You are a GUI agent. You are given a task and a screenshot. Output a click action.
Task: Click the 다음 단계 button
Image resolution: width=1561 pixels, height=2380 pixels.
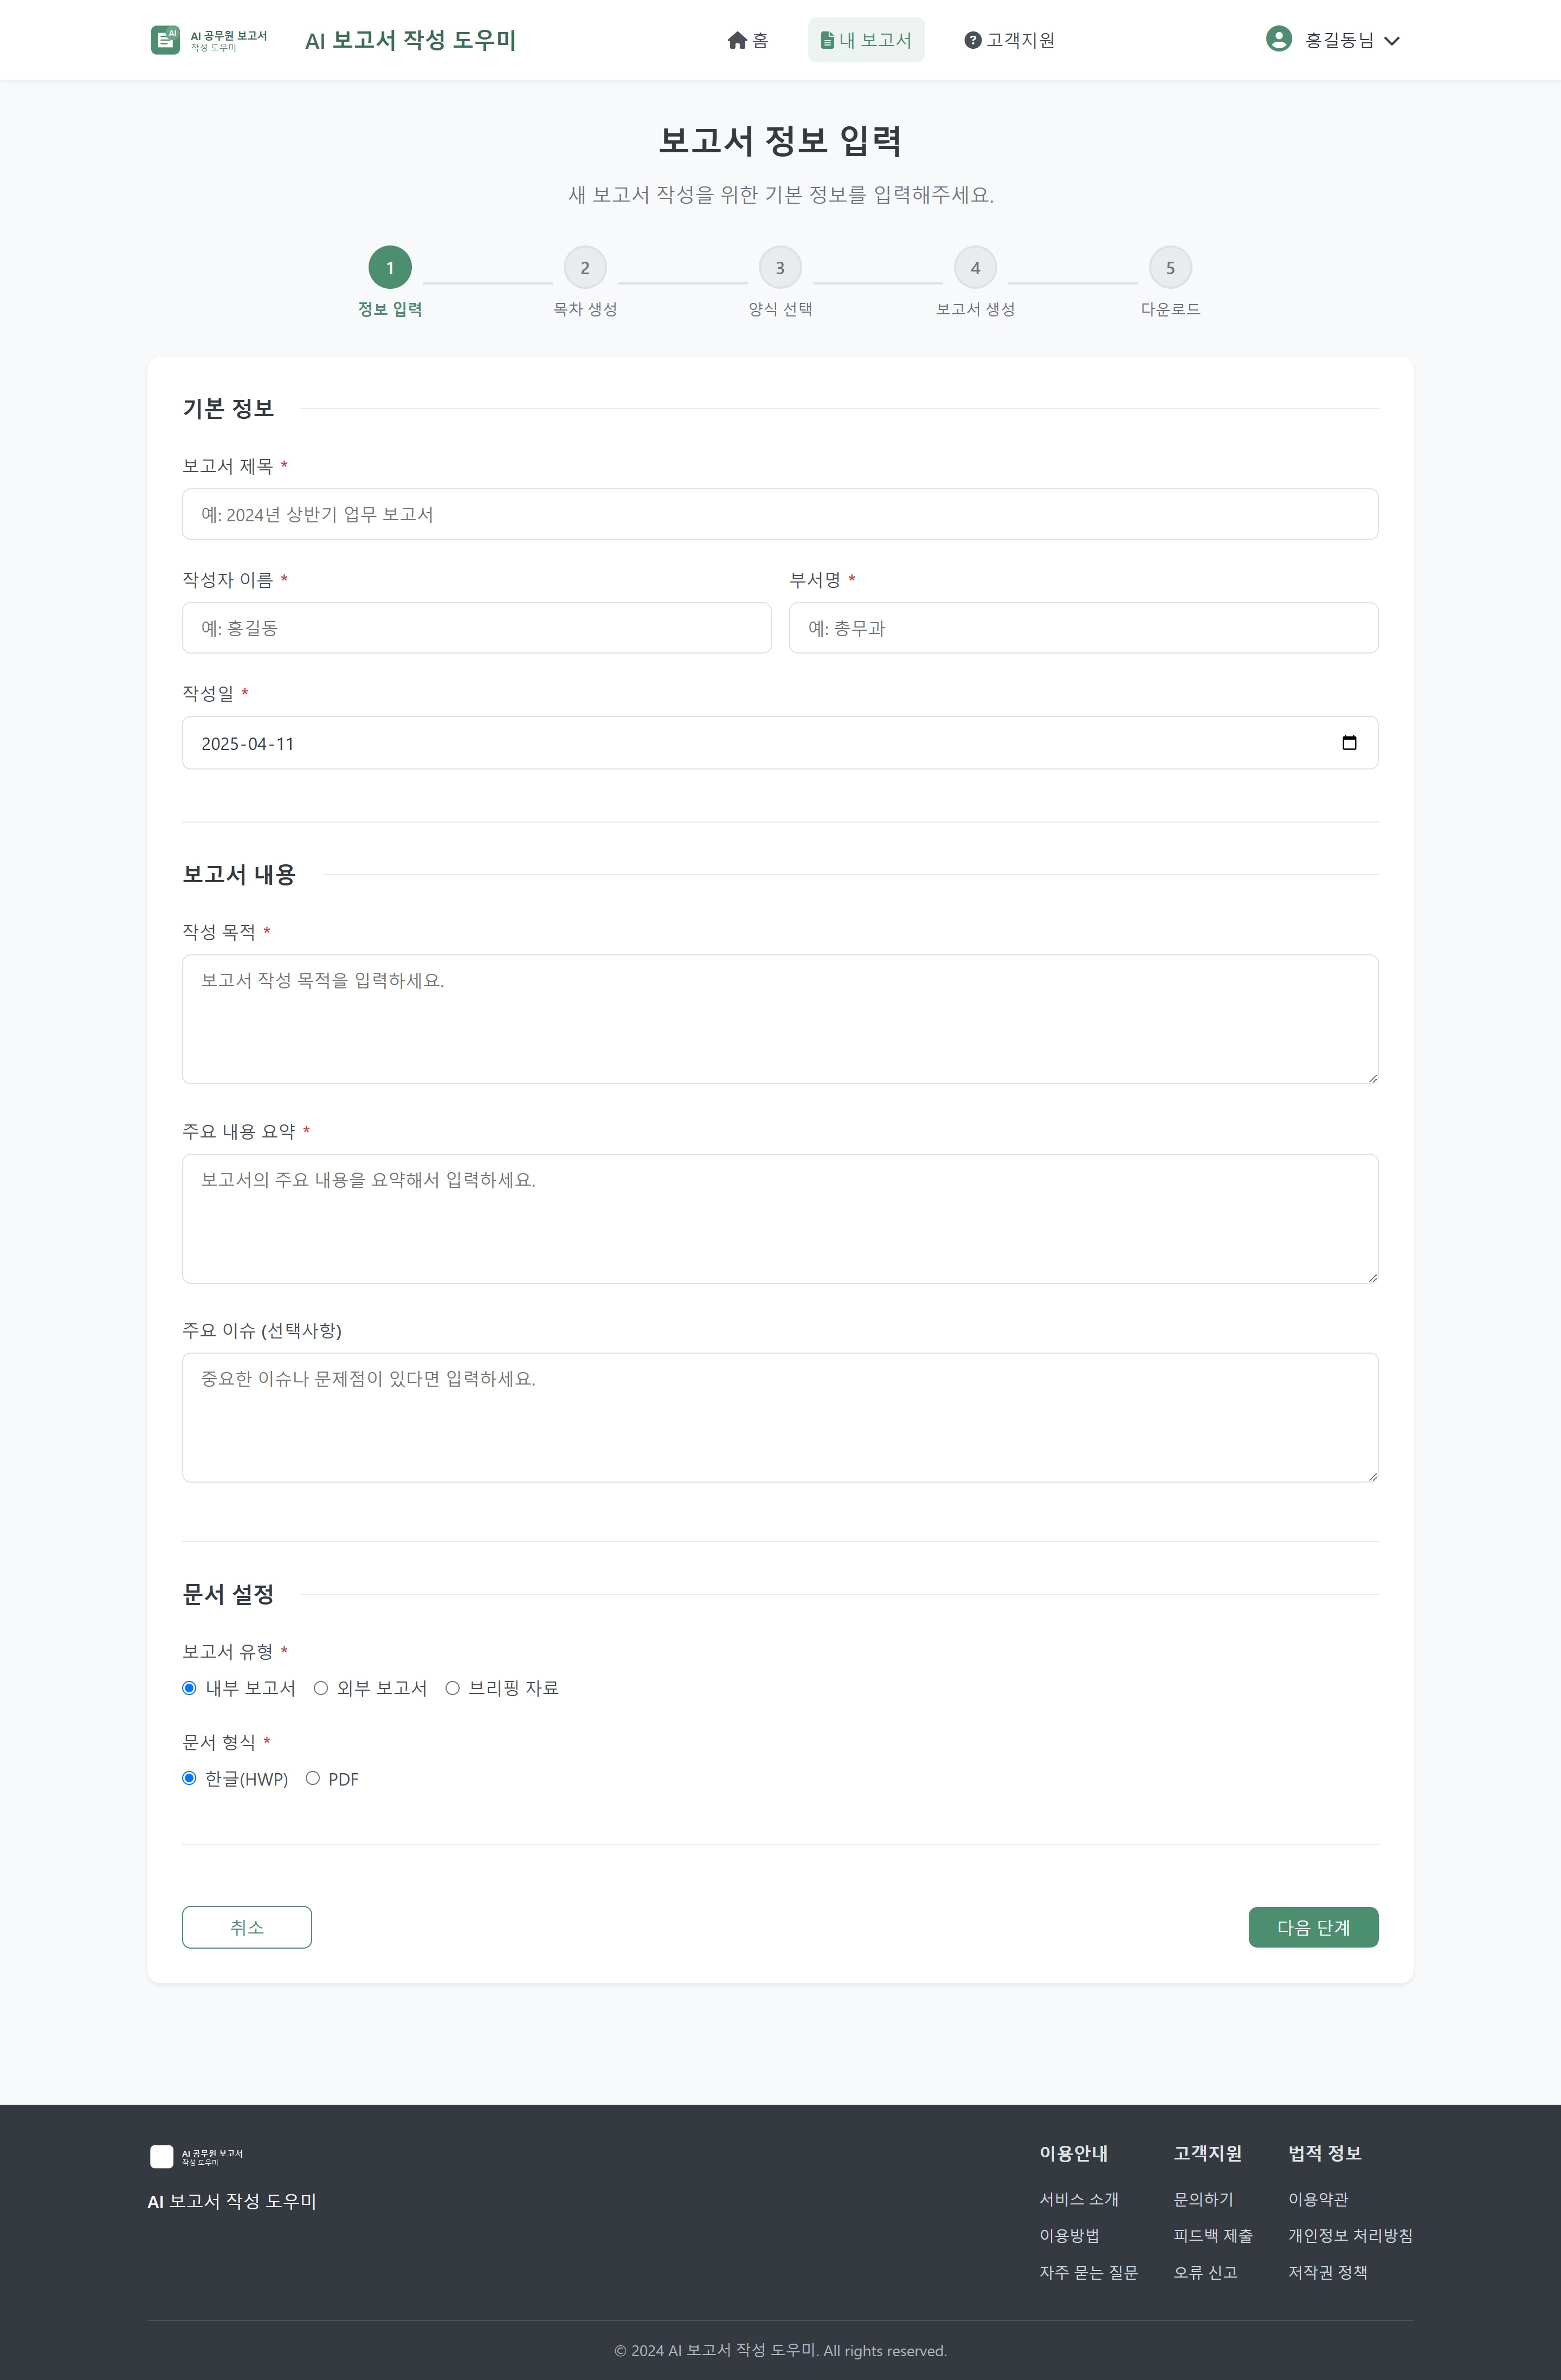[1313, 1927]
